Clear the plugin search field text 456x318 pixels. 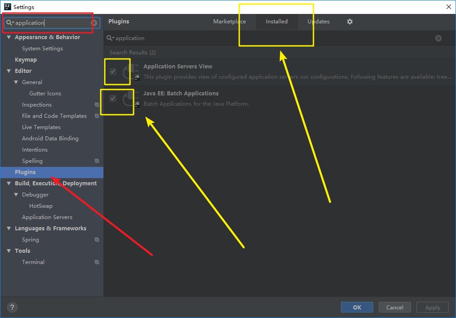pyautogui.click(x=438, y=38)
